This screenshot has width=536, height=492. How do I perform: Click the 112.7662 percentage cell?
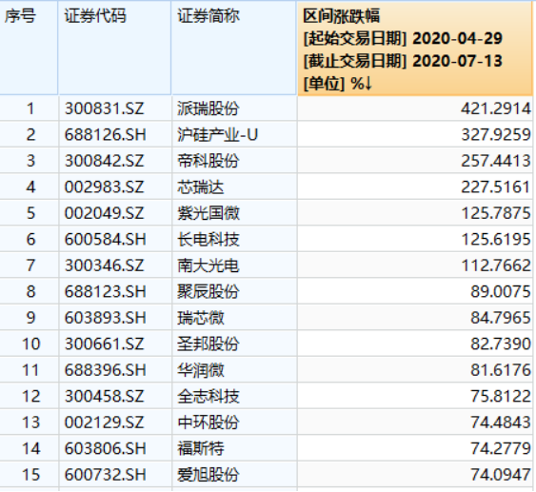(x=496, y=266)
